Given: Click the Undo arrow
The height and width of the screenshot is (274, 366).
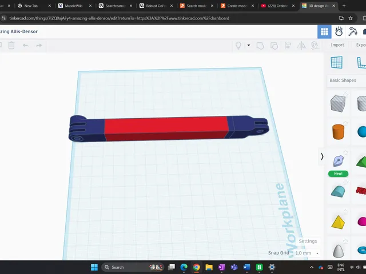Looking at the screenshot, I should point(25,46).
